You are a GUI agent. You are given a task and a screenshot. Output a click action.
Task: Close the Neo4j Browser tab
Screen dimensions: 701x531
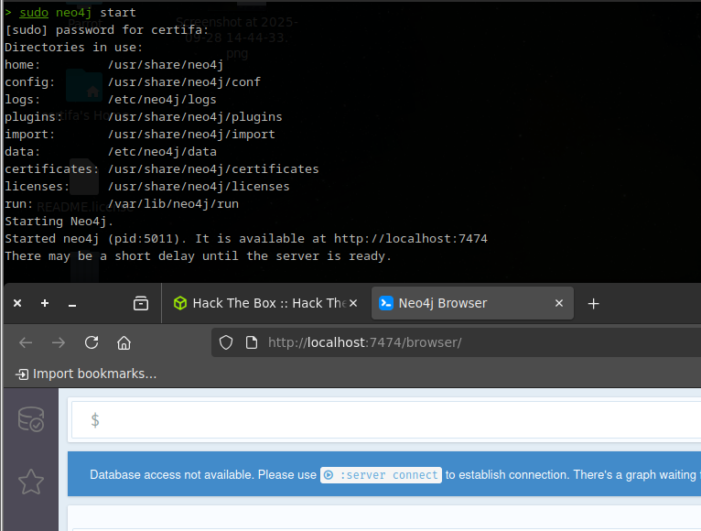tap(559, 303)
